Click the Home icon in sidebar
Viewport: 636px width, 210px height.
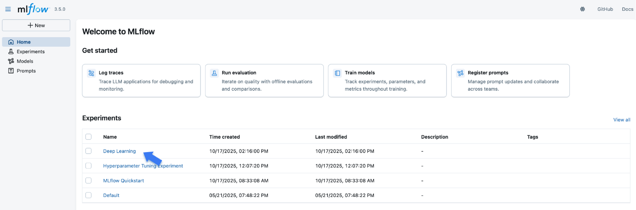point(11,42)
